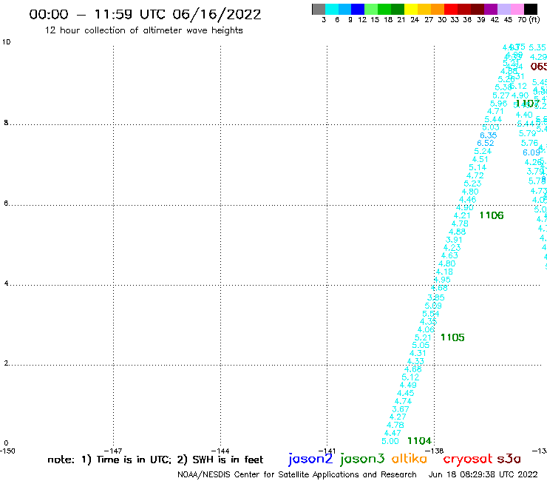Click the wave height value '5.24'
Screen dimensions: 547x481
click(x=483, y=152)
